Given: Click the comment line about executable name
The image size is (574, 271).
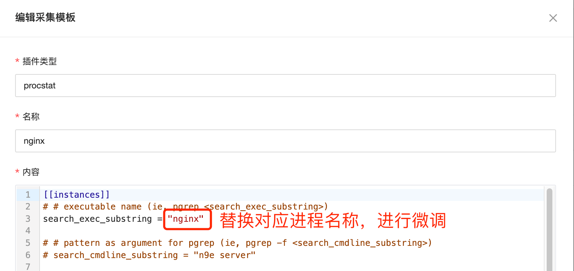Looking at the screenshot, I should point(186,207).
